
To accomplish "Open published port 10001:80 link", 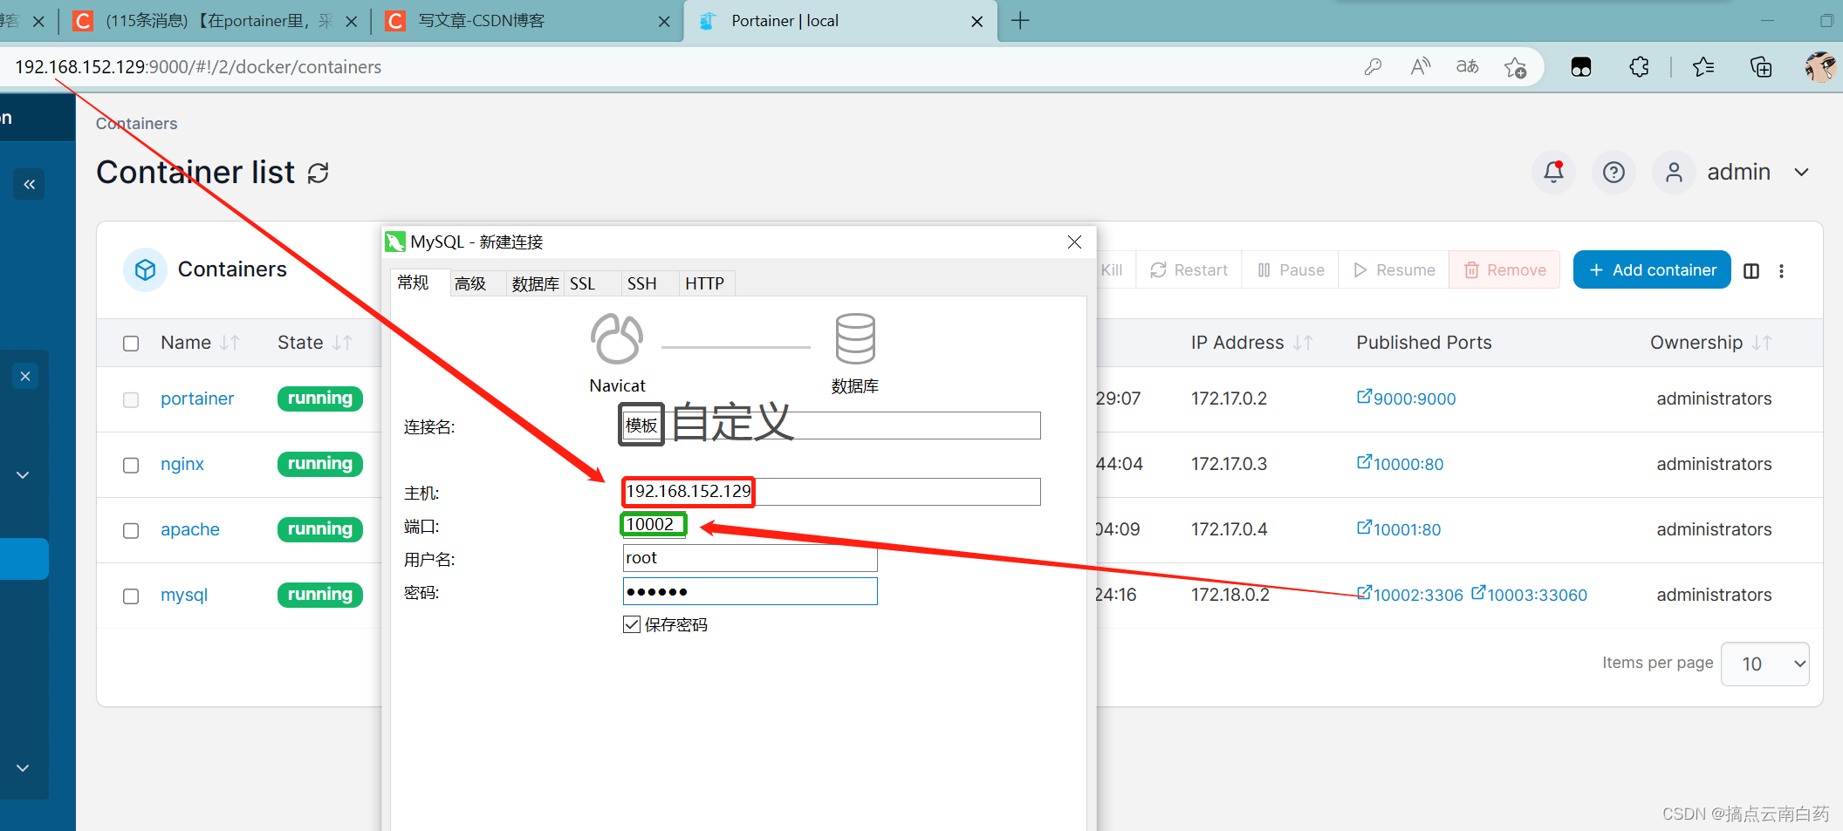I will (x=1399, y=529).
